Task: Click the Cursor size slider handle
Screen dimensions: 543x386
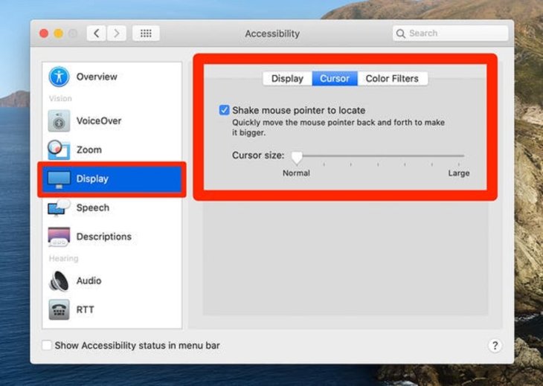Action: click(297, 156)
